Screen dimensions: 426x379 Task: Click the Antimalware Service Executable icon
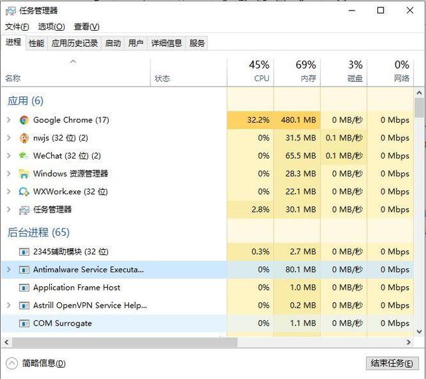click(x=24, y=270)
